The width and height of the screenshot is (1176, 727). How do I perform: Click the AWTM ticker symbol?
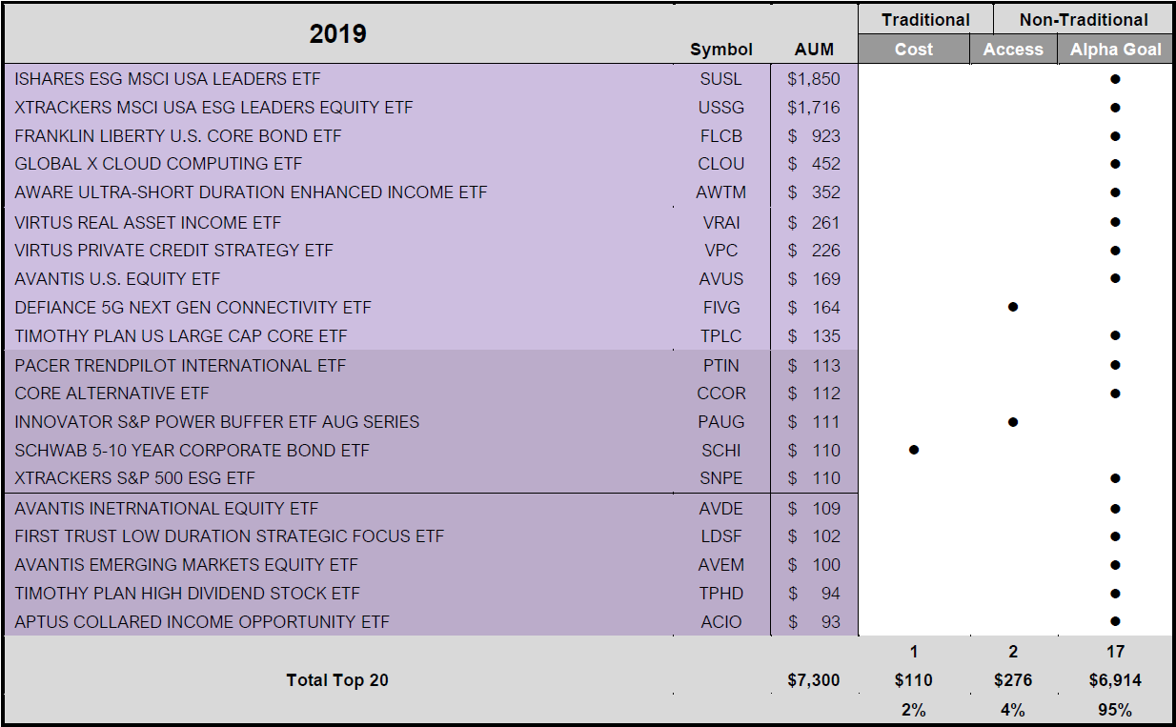click(720, 192)
